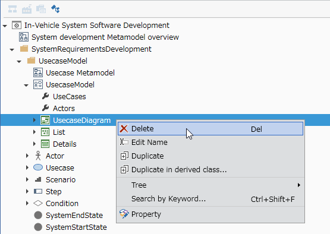This screenshot has width=330, height=234.
Task: Click the wrench icon beside Actors
Action: (45, 108)
